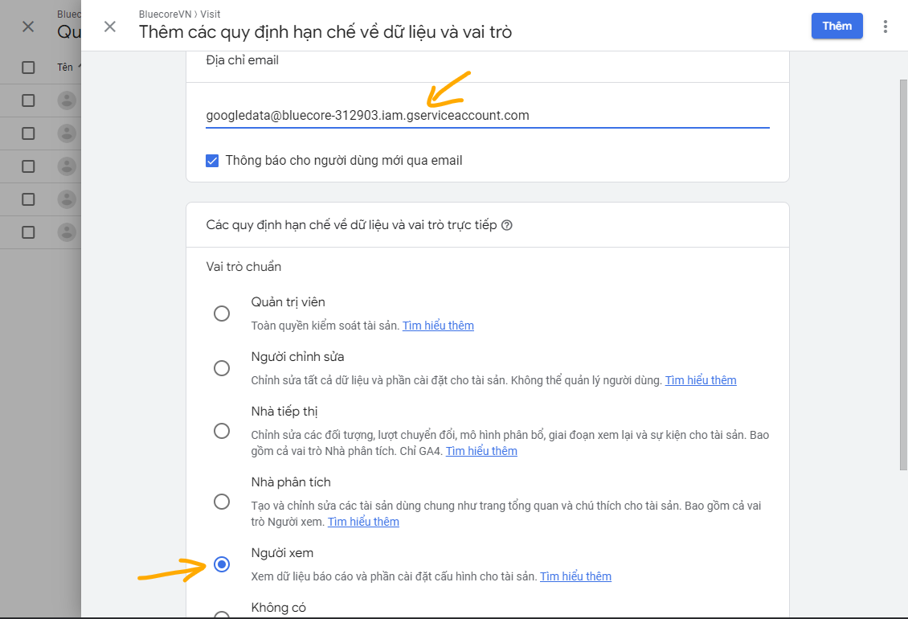Click the email address input field
Image resolution: width=908 pixels, height=619 pixels.
pyautogui.click(x=487, y=116)
